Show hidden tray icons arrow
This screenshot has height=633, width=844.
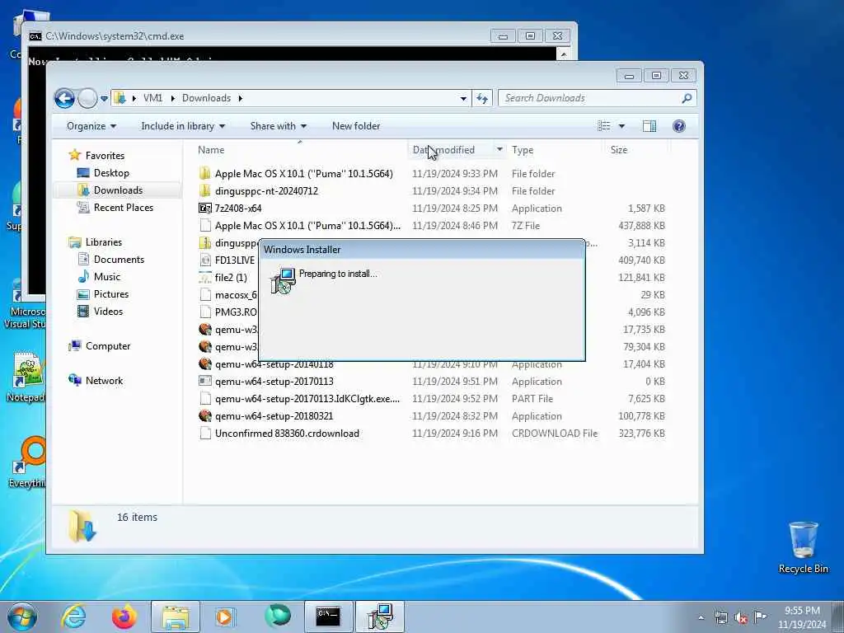tap(701, 617)
